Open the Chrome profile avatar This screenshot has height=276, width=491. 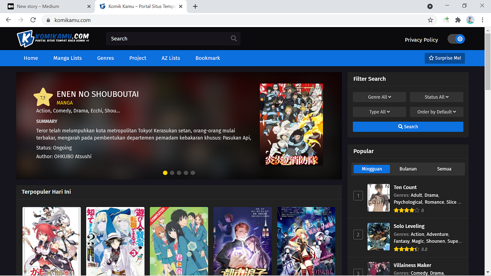pos(470,20)
